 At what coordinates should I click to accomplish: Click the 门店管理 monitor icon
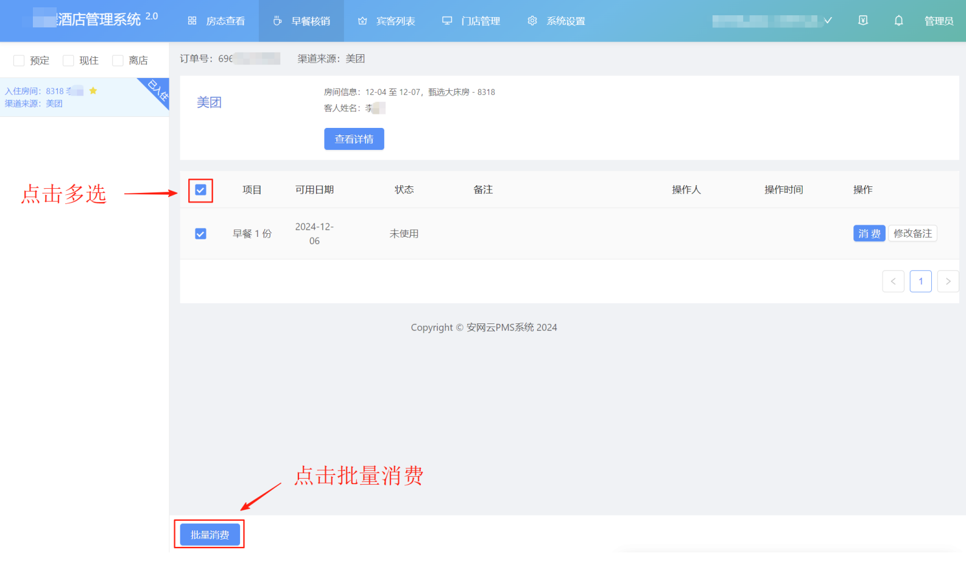click(447, 21)
